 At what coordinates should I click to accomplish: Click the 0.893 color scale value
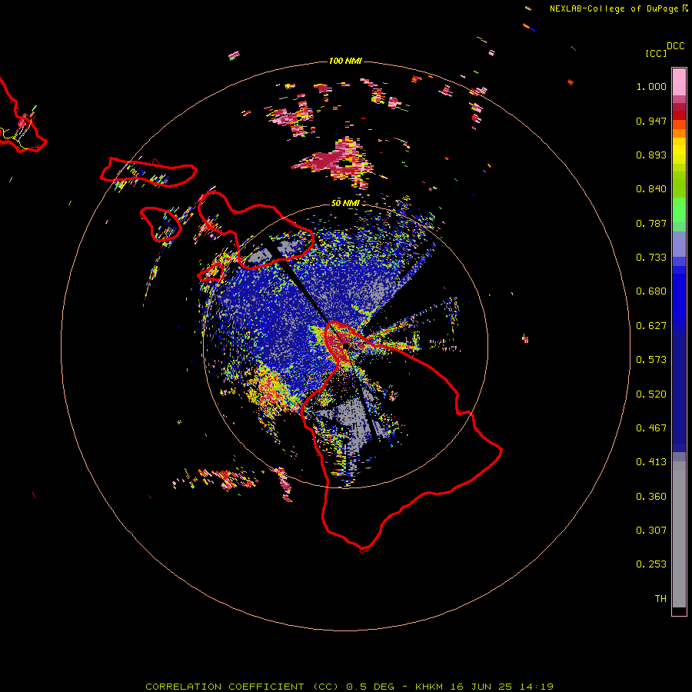[651, 155]
